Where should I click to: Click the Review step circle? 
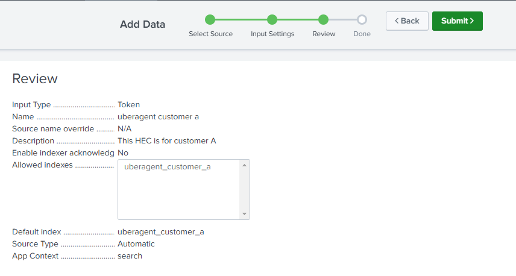tap(324, 19)
